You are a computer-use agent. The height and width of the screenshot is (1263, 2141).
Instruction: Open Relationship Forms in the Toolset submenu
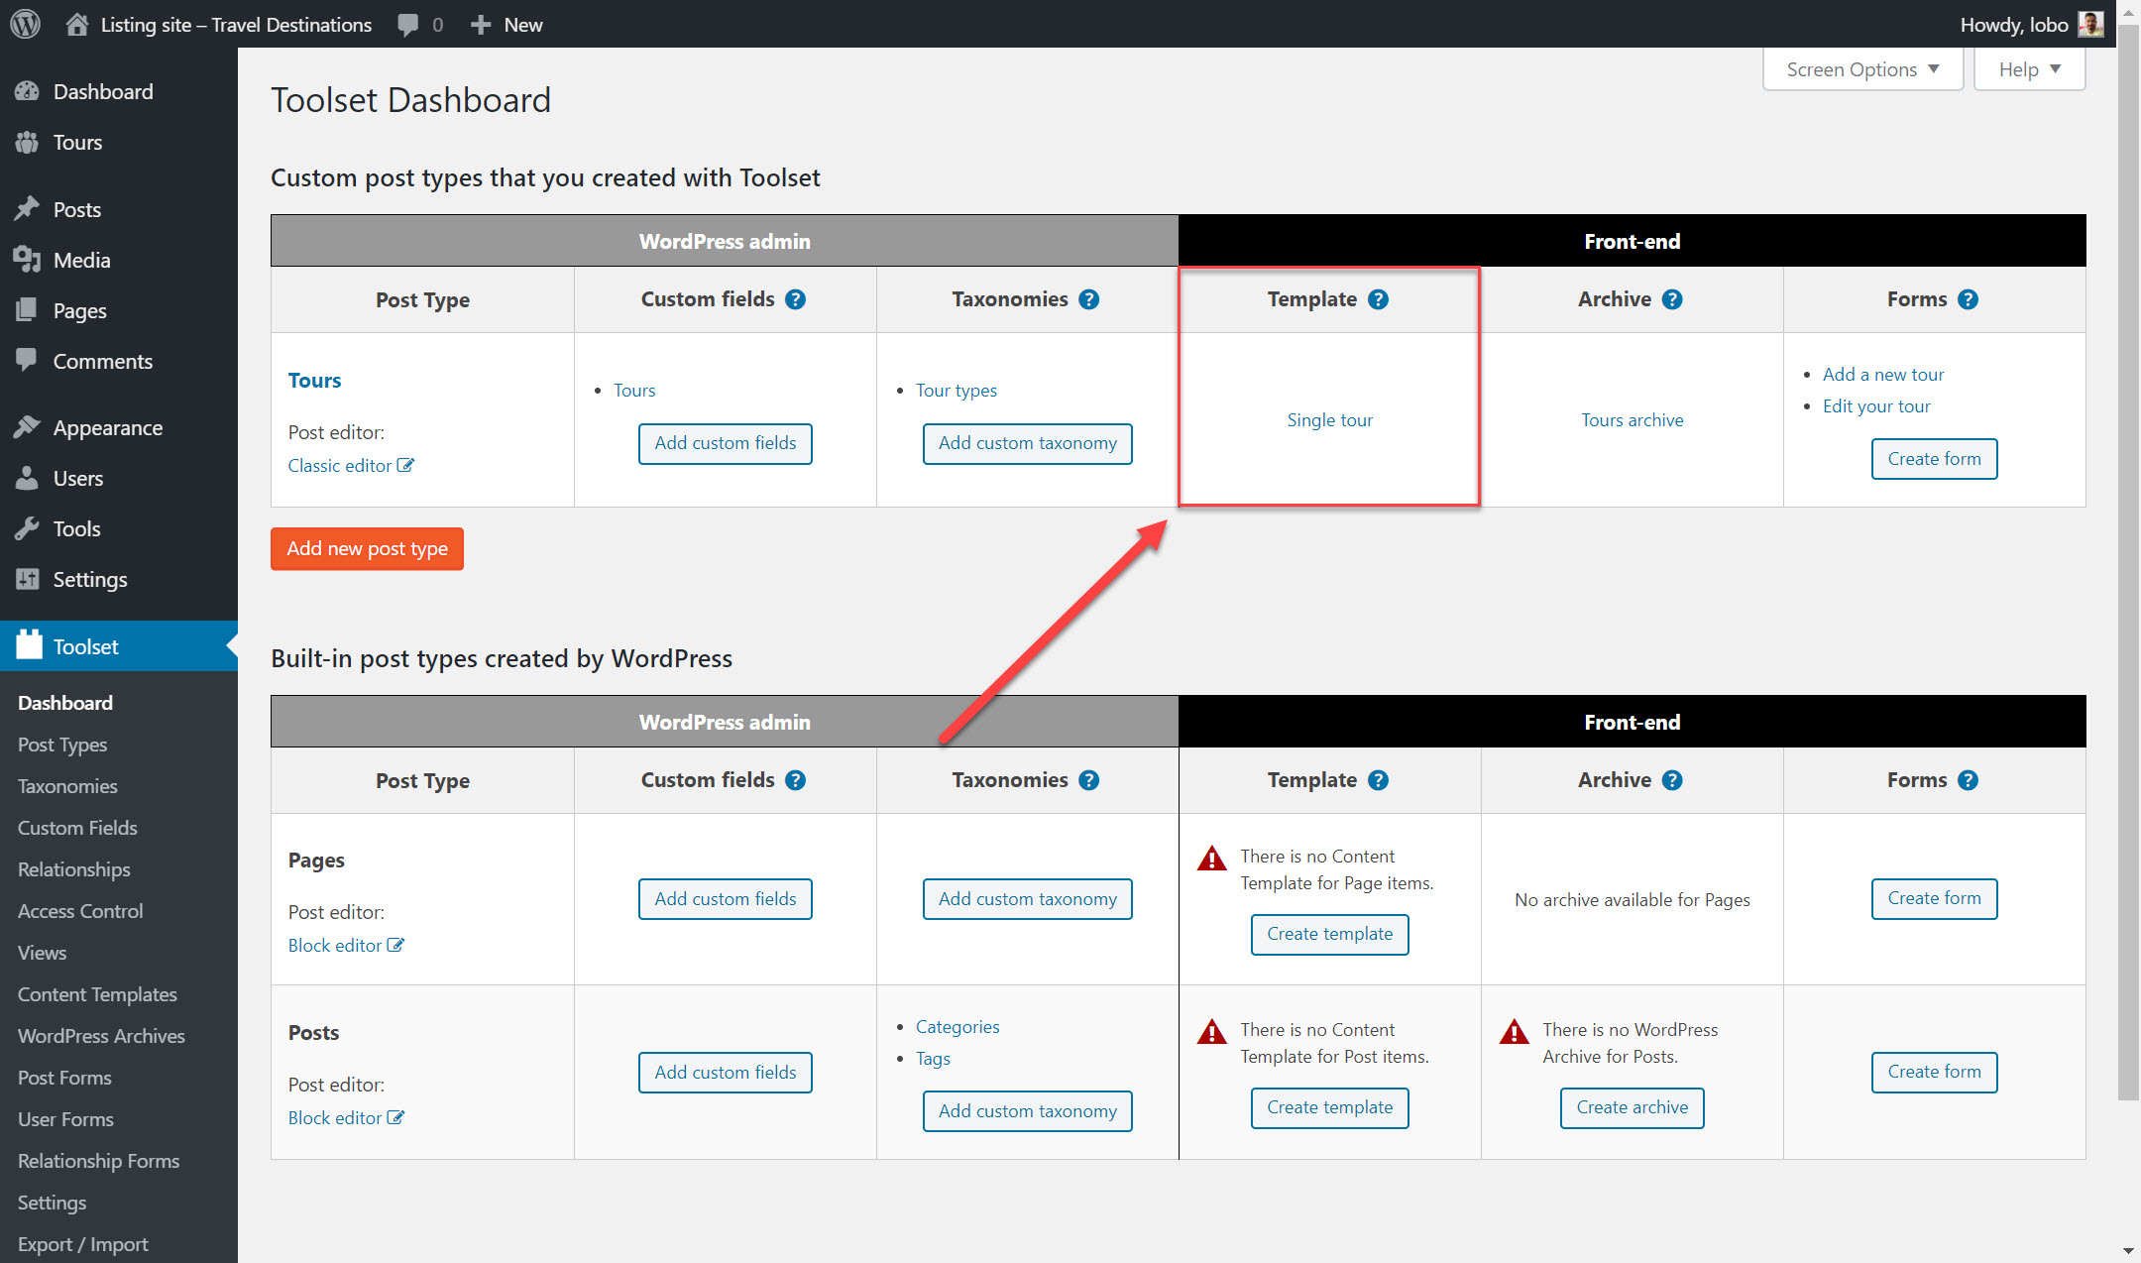point(98,1161)
